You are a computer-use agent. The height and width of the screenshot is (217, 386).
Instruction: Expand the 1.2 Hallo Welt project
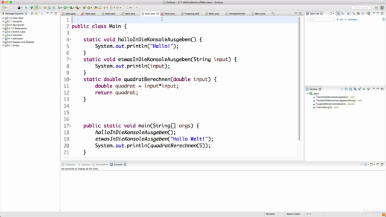click(x=3, y=18)
